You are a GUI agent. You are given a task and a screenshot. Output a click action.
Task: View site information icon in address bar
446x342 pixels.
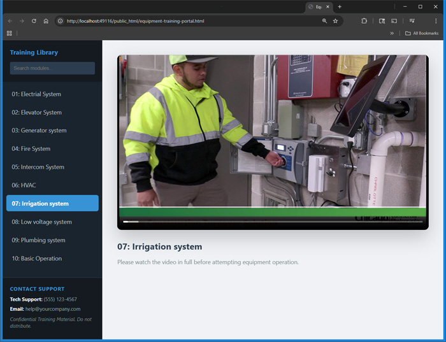click(x=60, y=21)
